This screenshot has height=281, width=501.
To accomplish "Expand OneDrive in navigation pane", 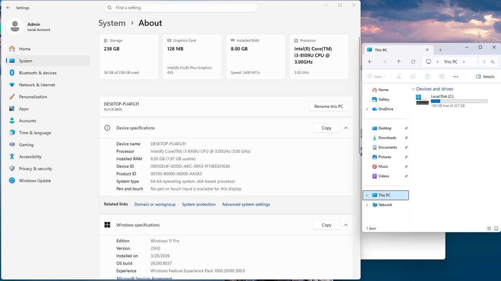I will [367, 109].
